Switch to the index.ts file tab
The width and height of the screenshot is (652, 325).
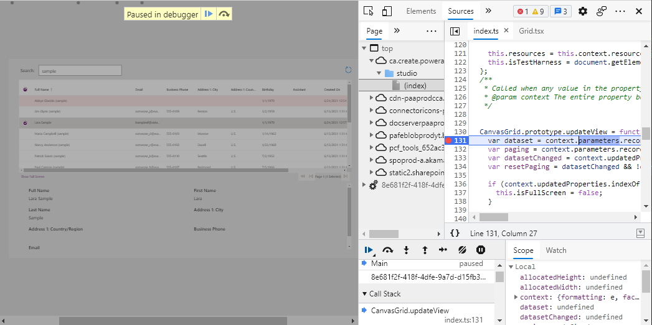click(486, 30)
